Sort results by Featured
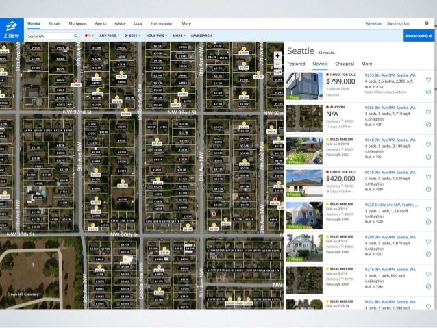Image resolution: width=437 pixels, height=328 pixels. [296, 64]
